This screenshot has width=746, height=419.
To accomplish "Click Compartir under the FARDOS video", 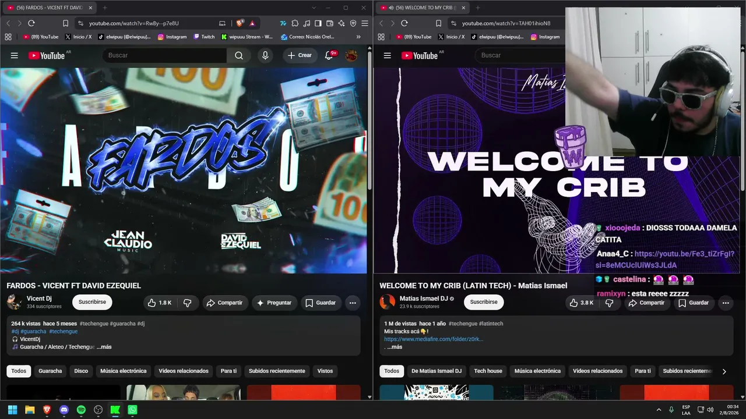I will 224,303.
